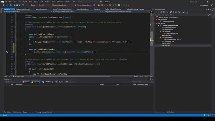Switch to DatabaseHealthCheck.cs editor tab
The image size is (215, 121).
[x=23, y=9]
